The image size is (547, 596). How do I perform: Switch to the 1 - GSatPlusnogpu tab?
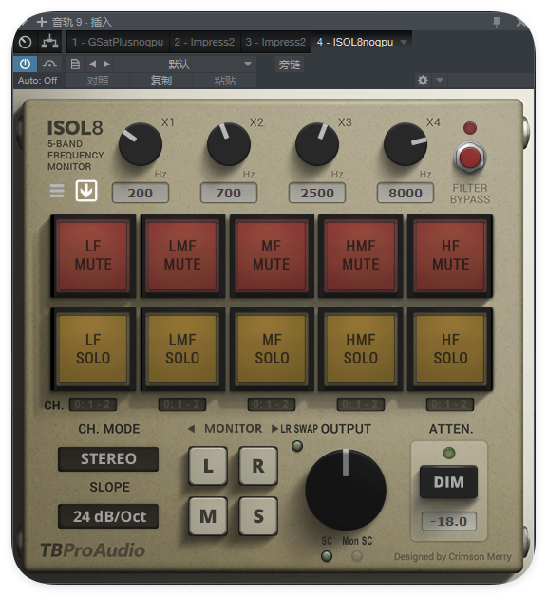click(x=118, y=42)
